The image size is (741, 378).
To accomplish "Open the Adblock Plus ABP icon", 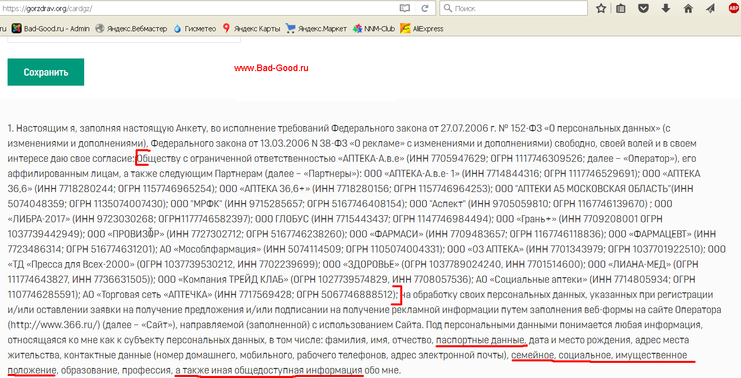I will click(x=734, y=8).
